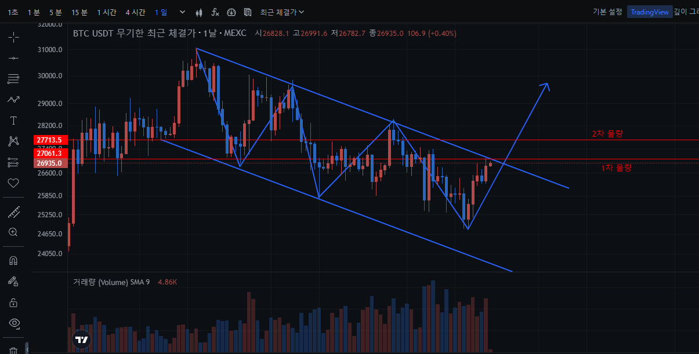Expand the time interval dropdown chevron
The image size is (699, 354).
coord(183,12)
